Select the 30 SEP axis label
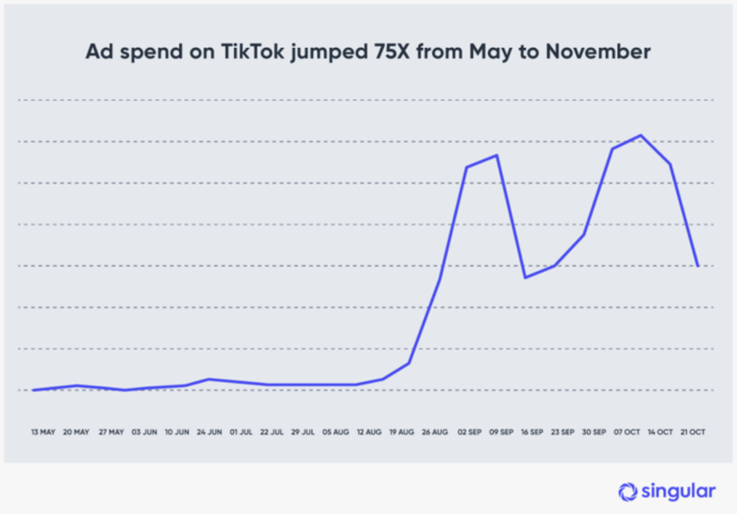The image size is (737, 514). pyautogui.click(x=594, y=432)
